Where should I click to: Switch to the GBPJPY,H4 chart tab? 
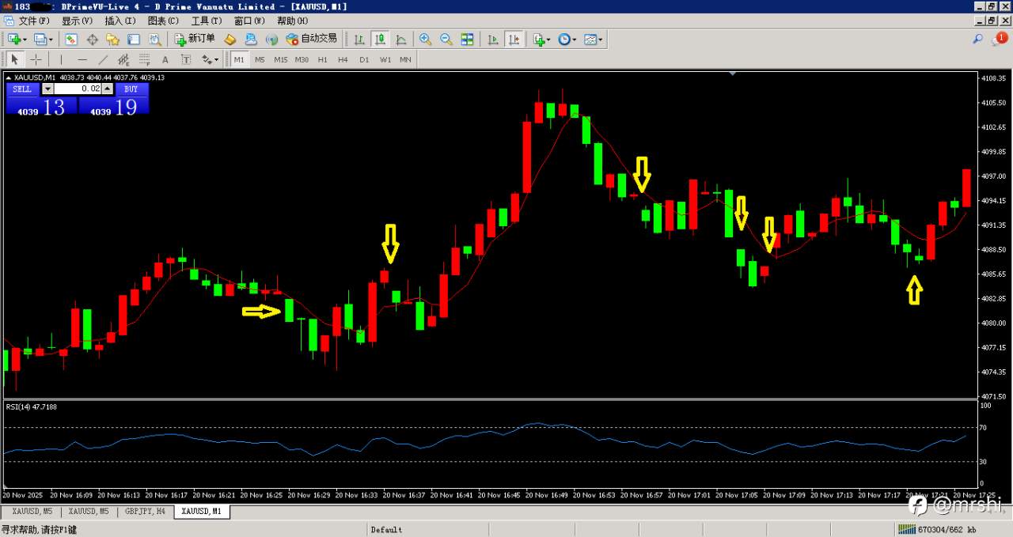pyautogui.click(x=146, y=512)
